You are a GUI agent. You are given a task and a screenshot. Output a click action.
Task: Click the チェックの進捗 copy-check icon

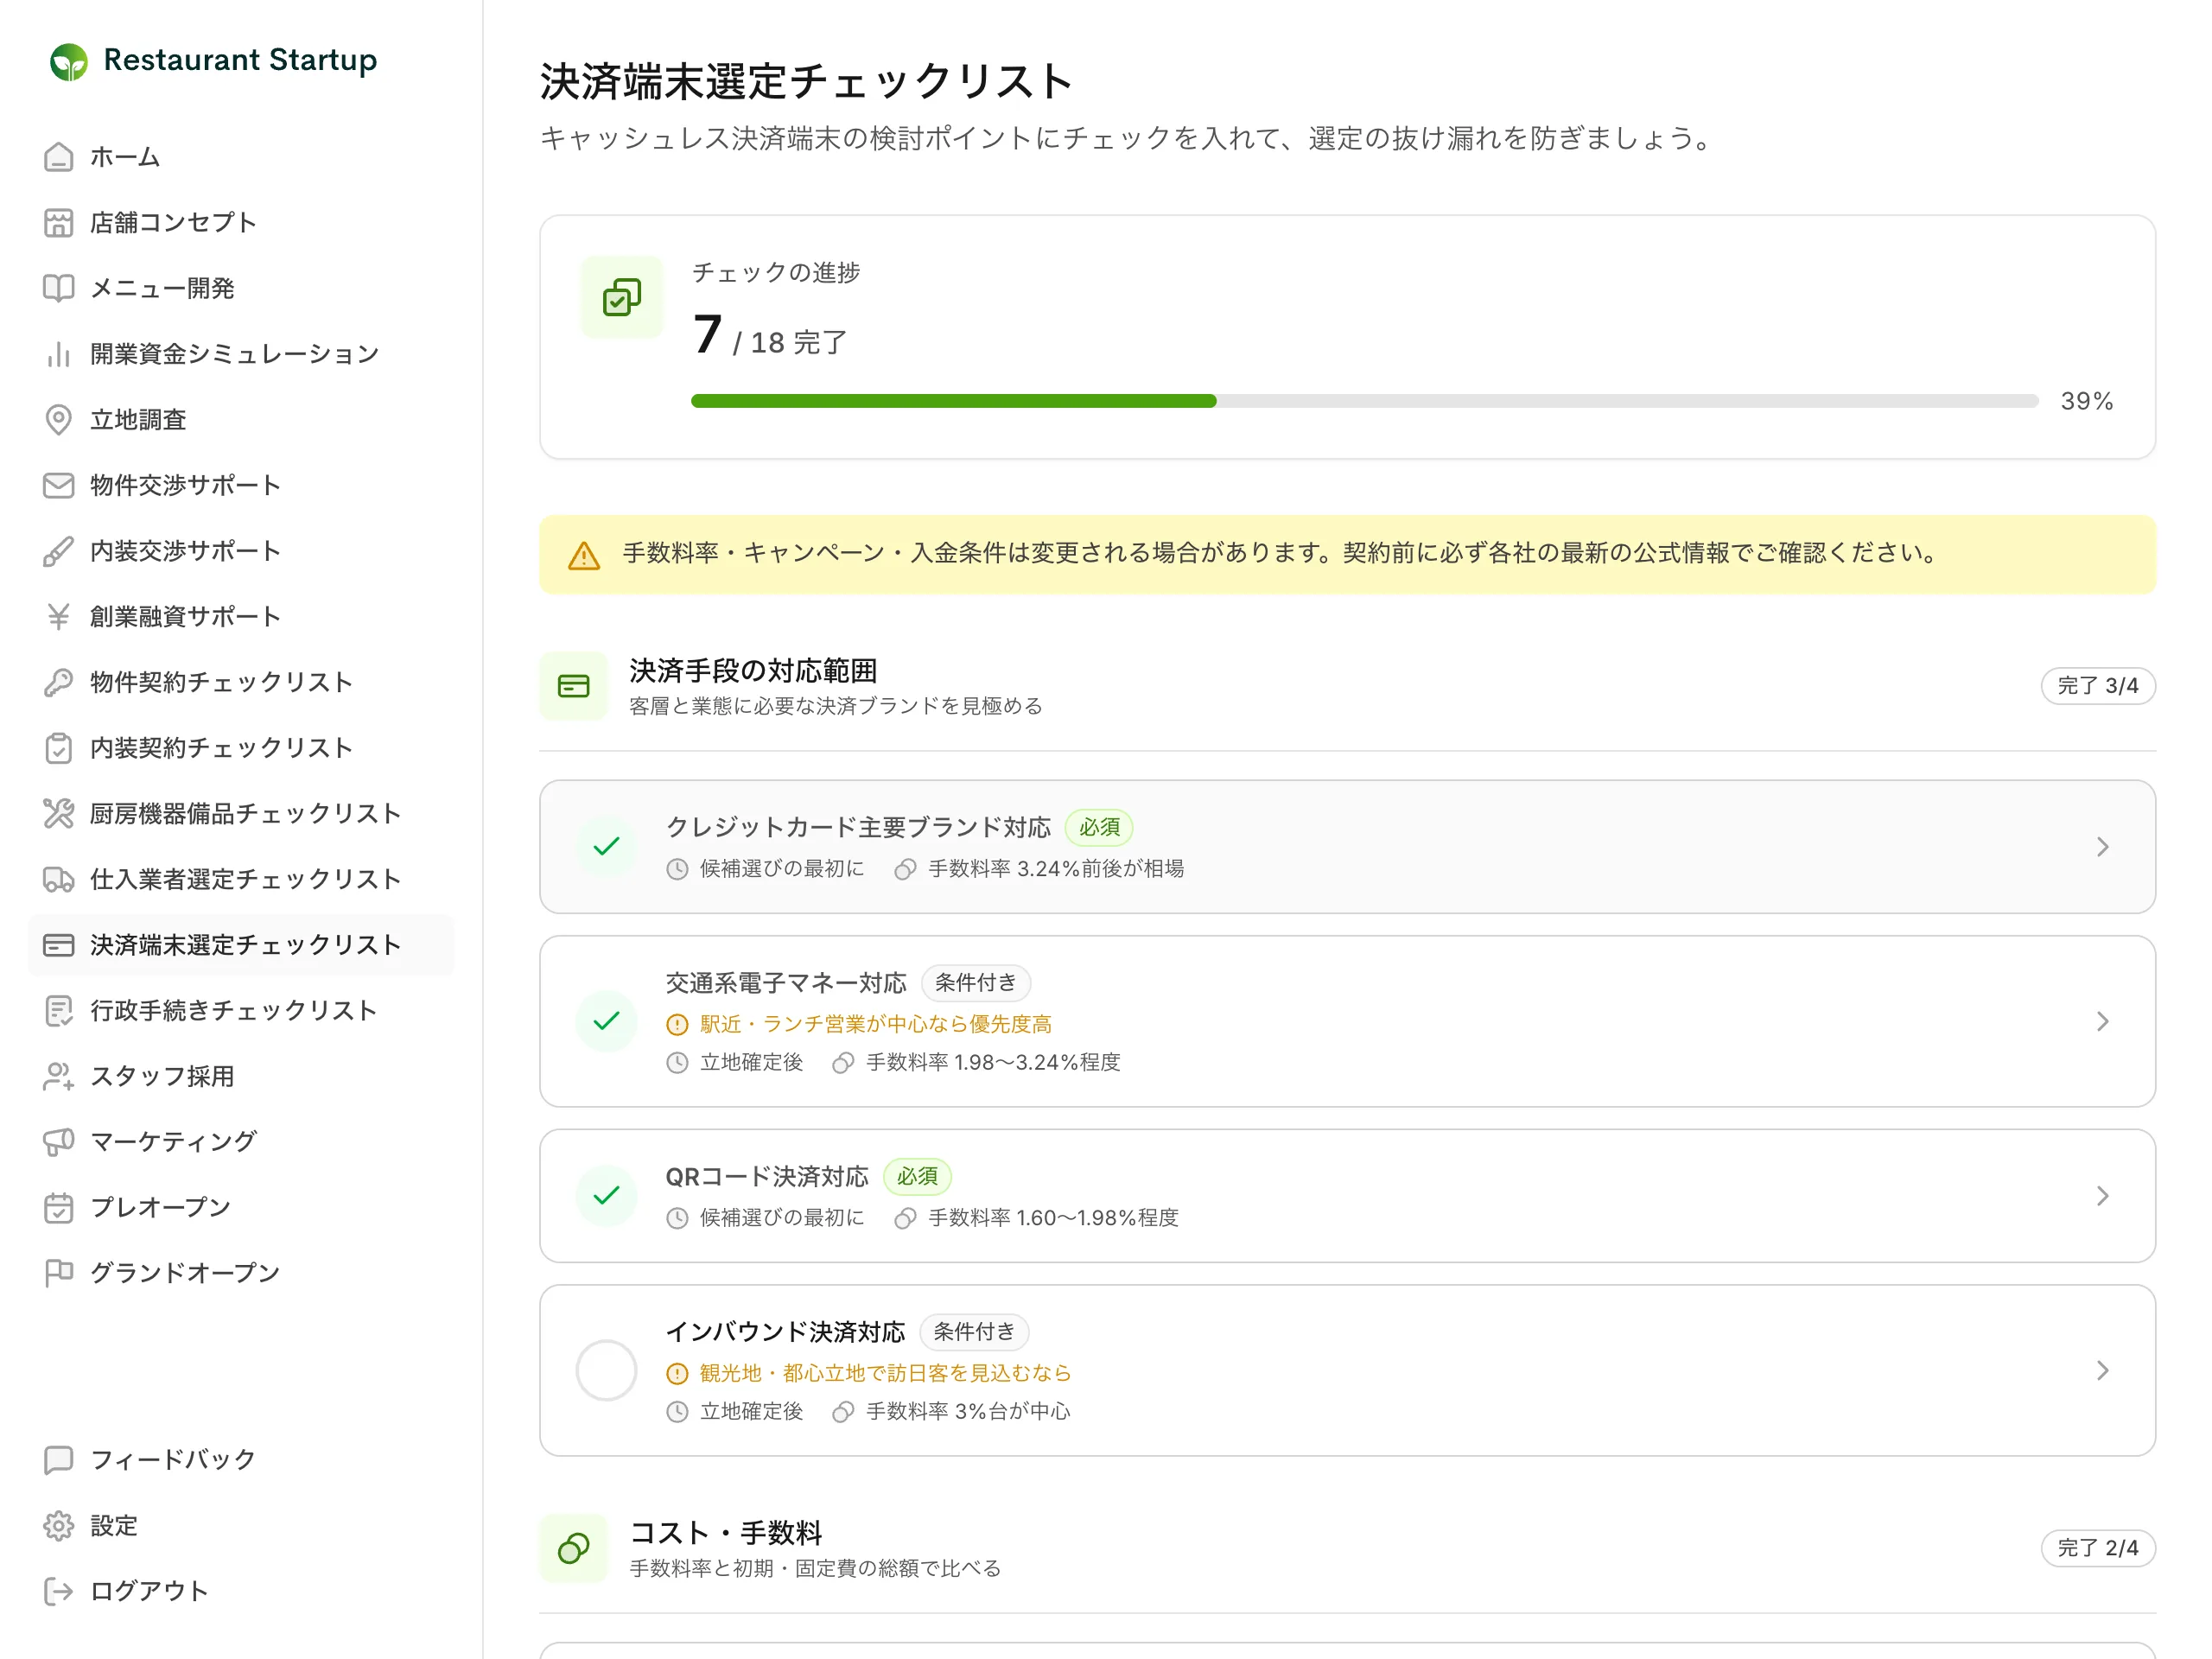622,297
